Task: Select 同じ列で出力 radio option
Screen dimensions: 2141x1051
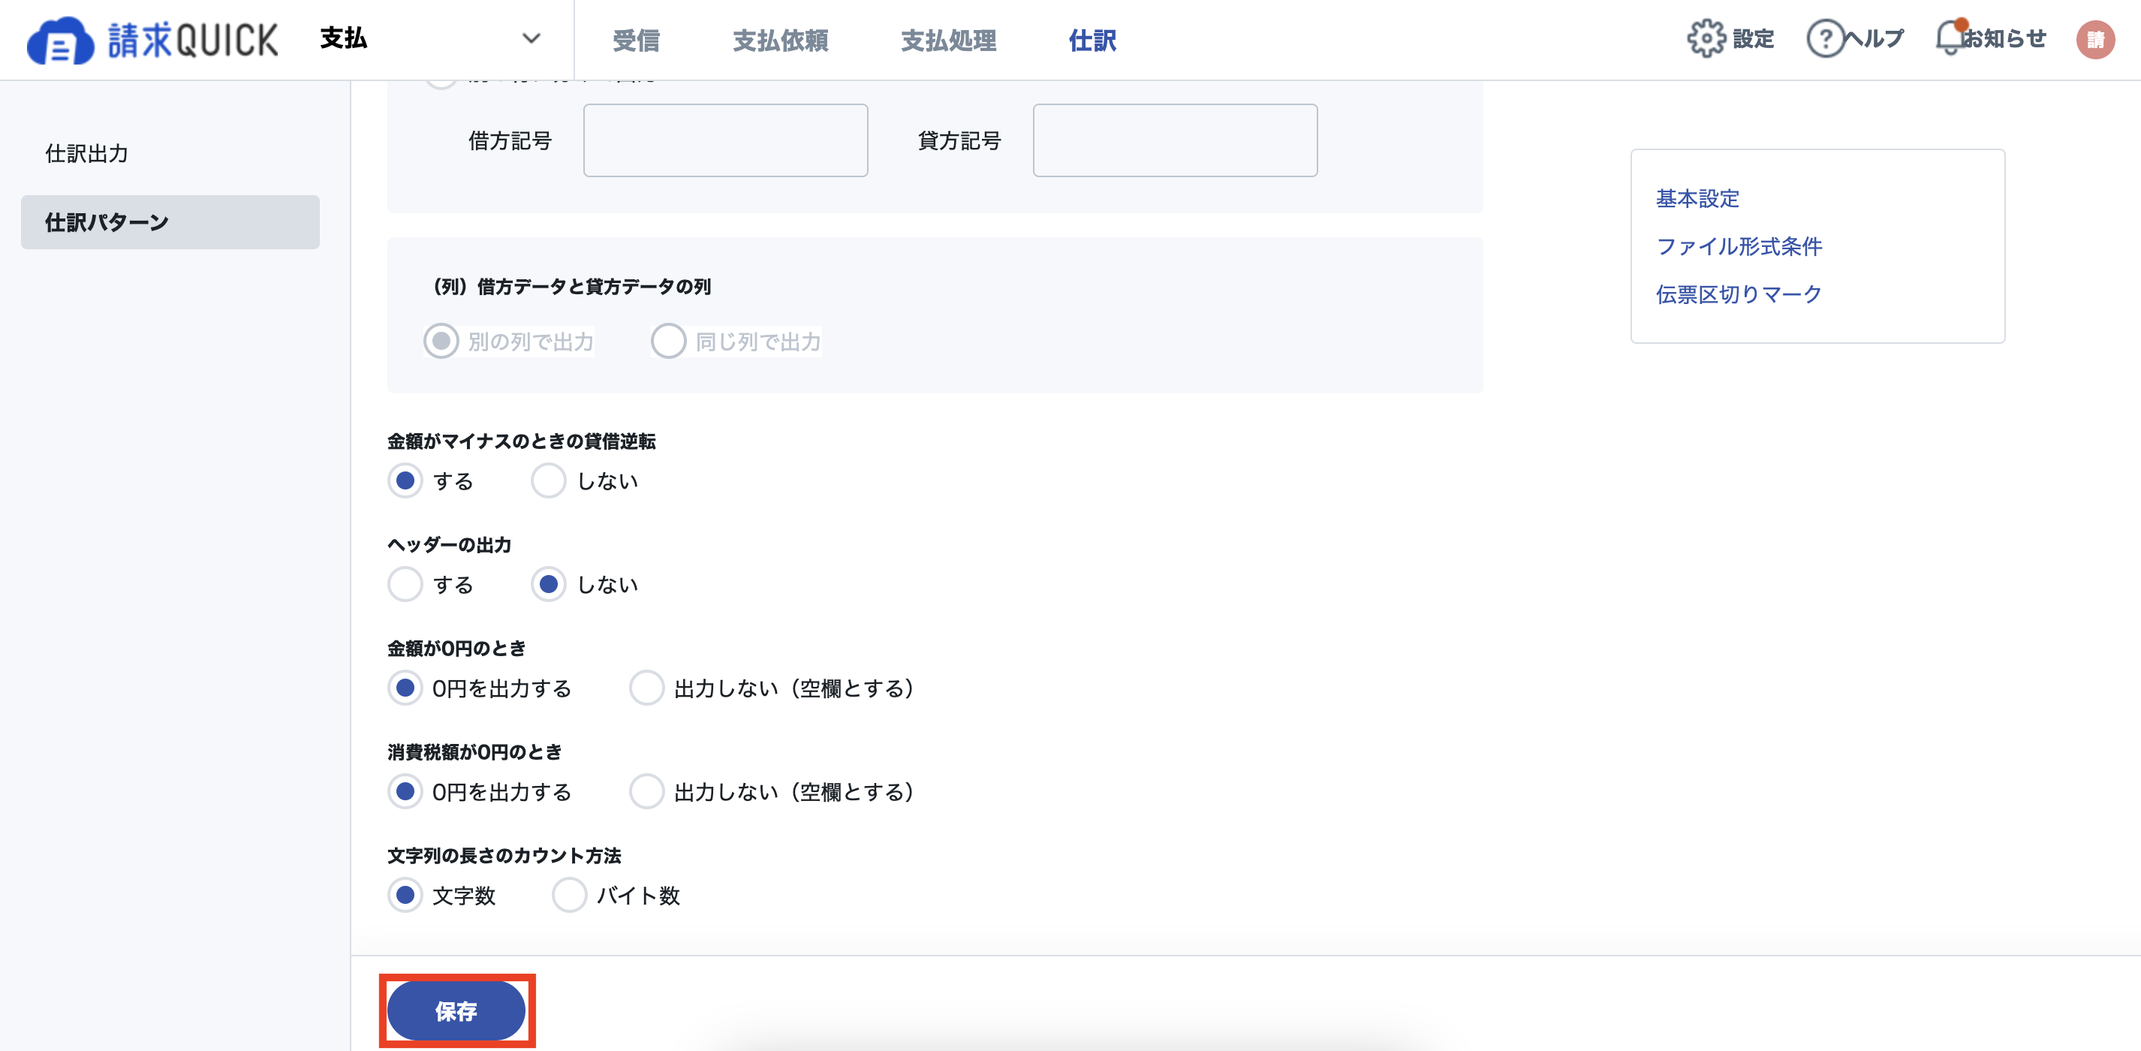Action: (668, 342)
